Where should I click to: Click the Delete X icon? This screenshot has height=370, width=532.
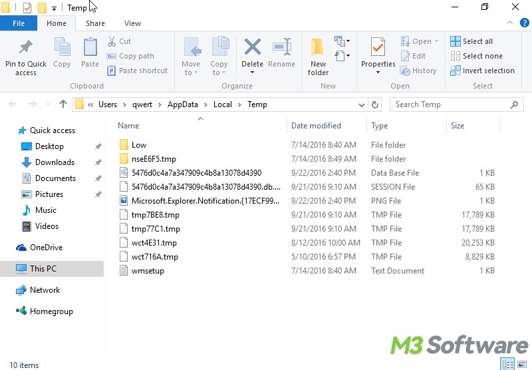[x=253, y=47]
